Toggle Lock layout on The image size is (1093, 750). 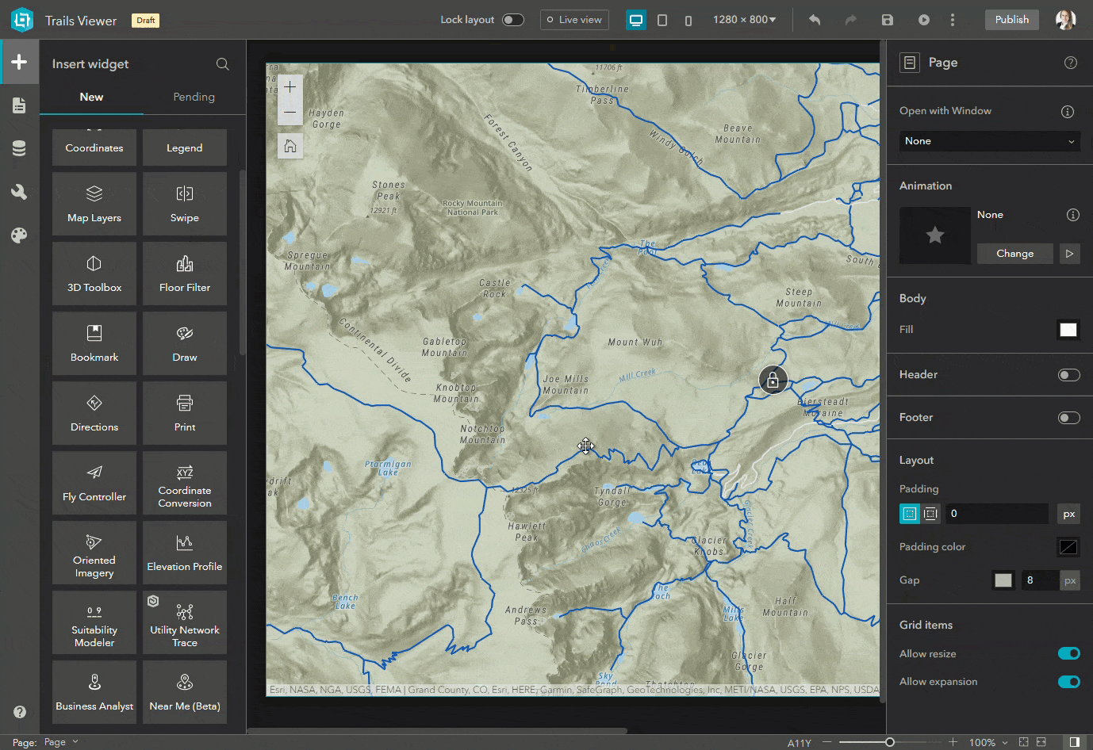tap(512, 19)
